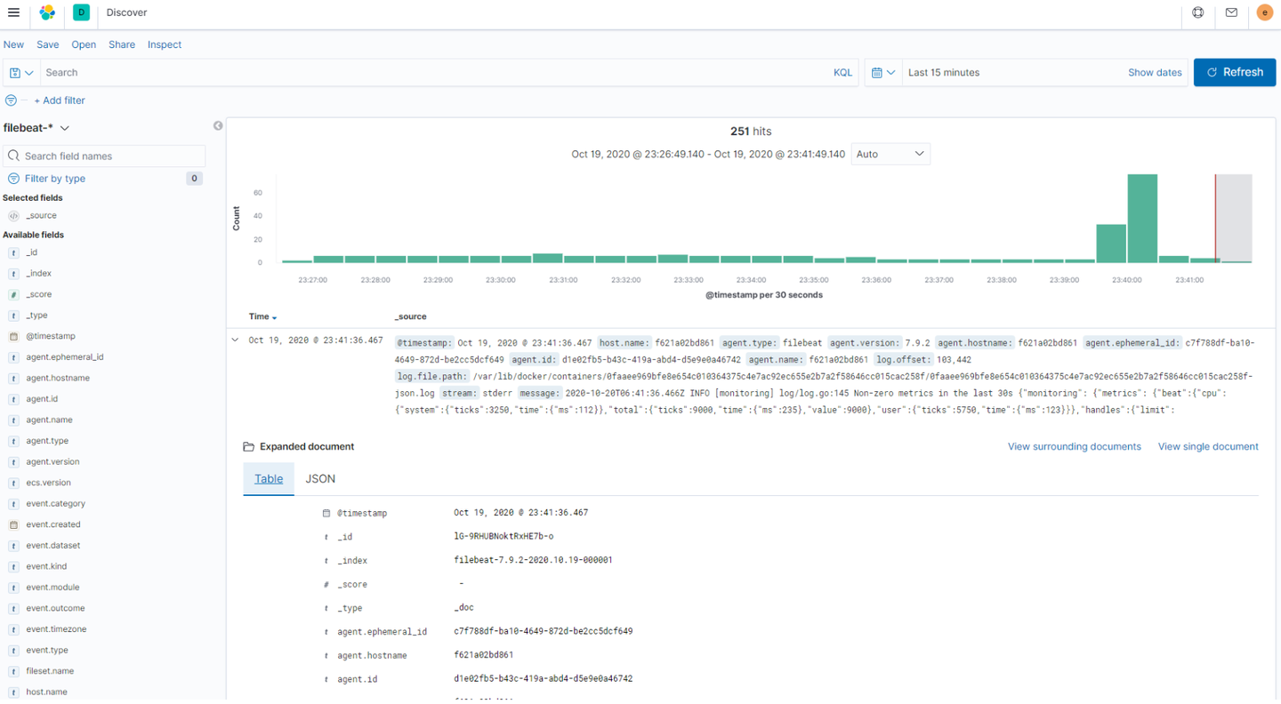Select agent.ephemeral_id in the field list

pyautogui.click(x=65, y=357)
